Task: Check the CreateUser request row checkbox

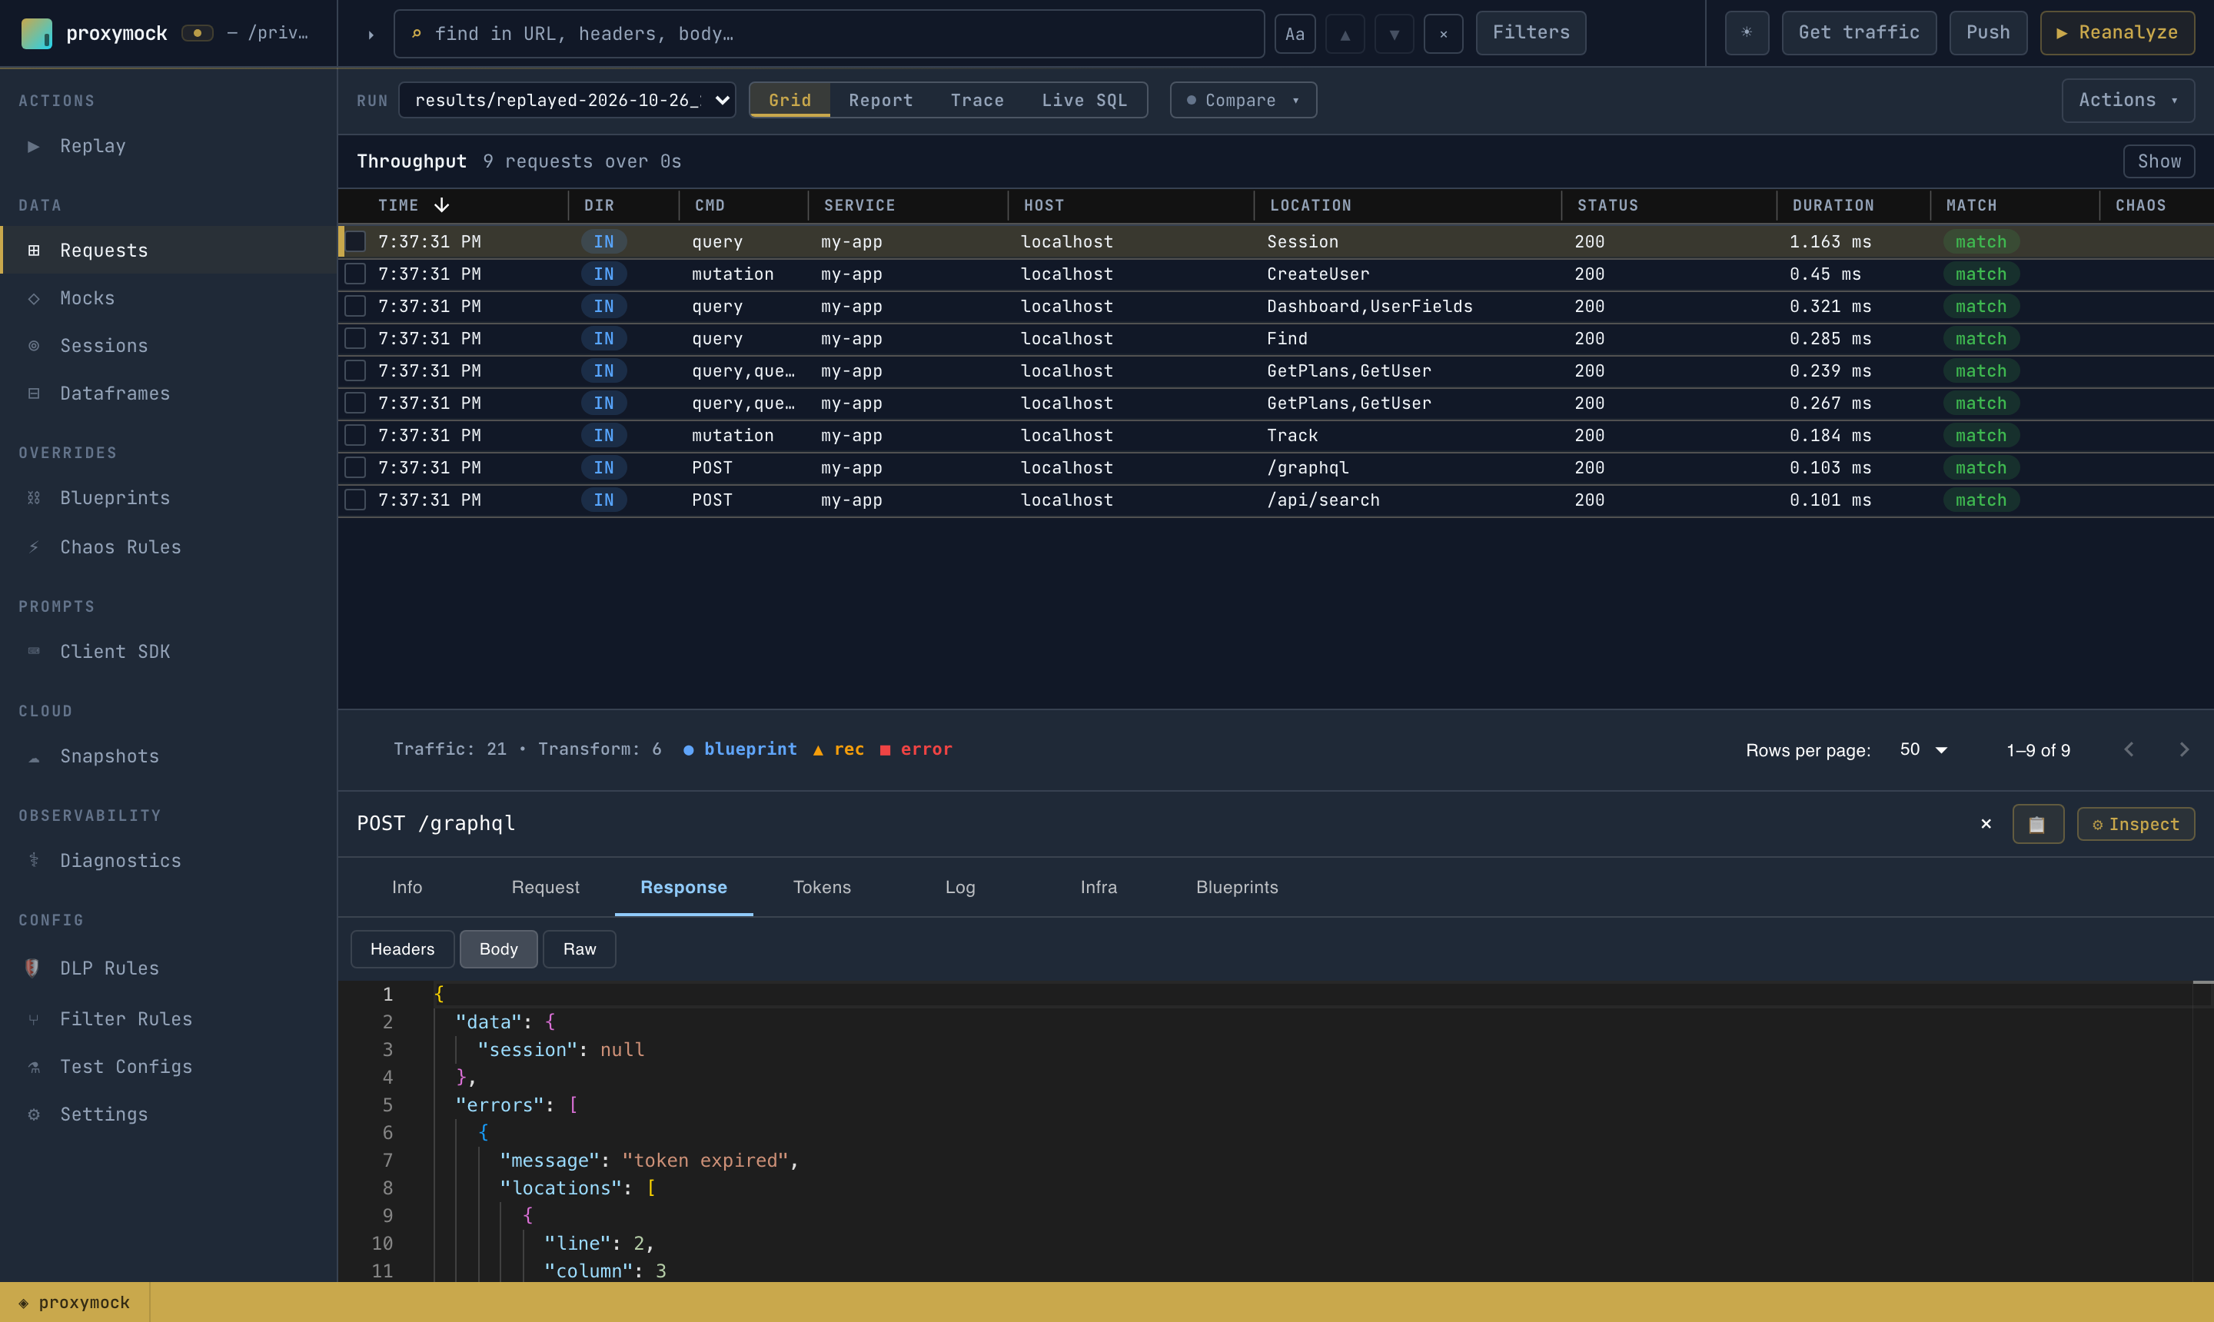Action: (355, 274)
